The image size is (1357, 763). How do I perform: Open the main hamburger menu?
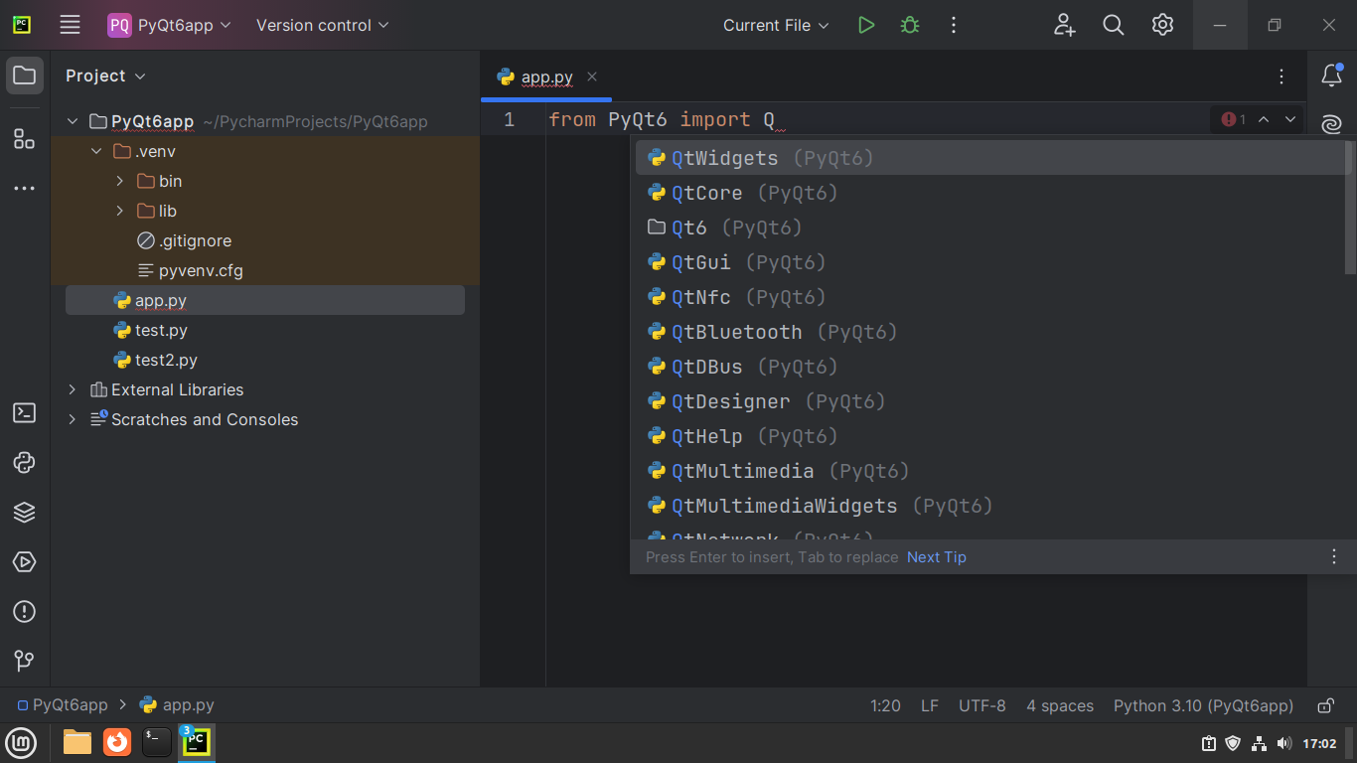tap(70, 25)
